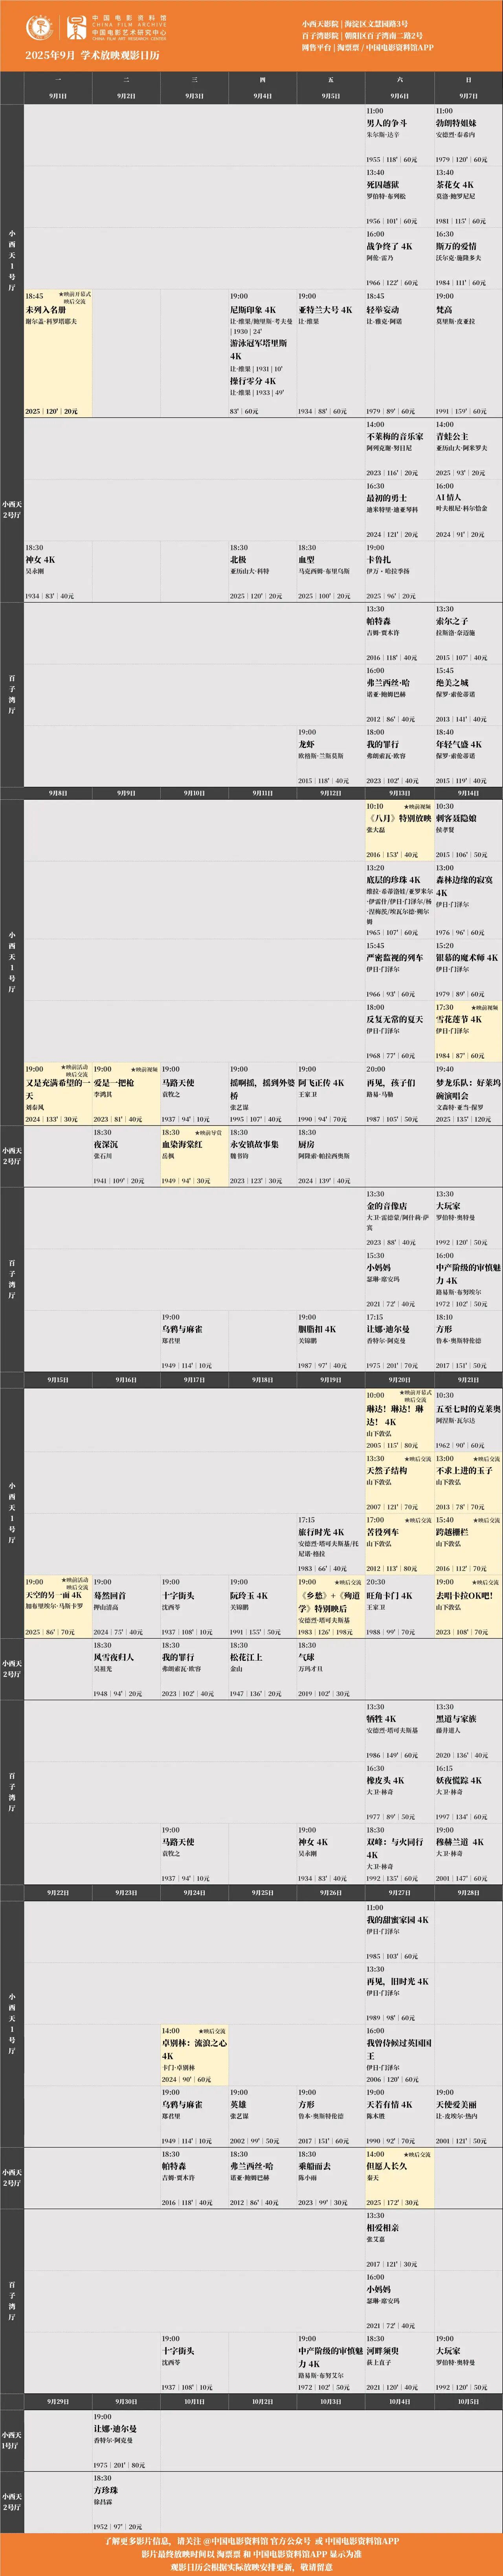Open the 17:15 旅行时光 4K screening
The height and width of the screenshot is (2576, 503).
[330, 1544]
